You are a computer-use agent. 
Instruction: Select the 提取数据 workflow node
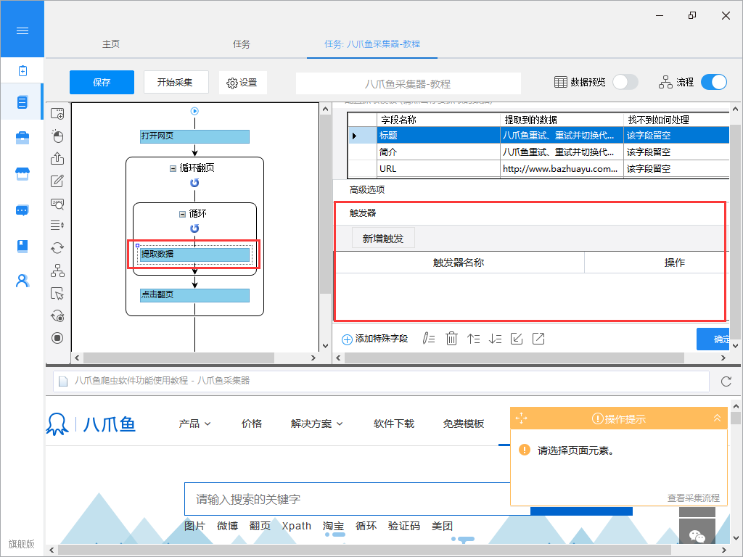(194, 255)
